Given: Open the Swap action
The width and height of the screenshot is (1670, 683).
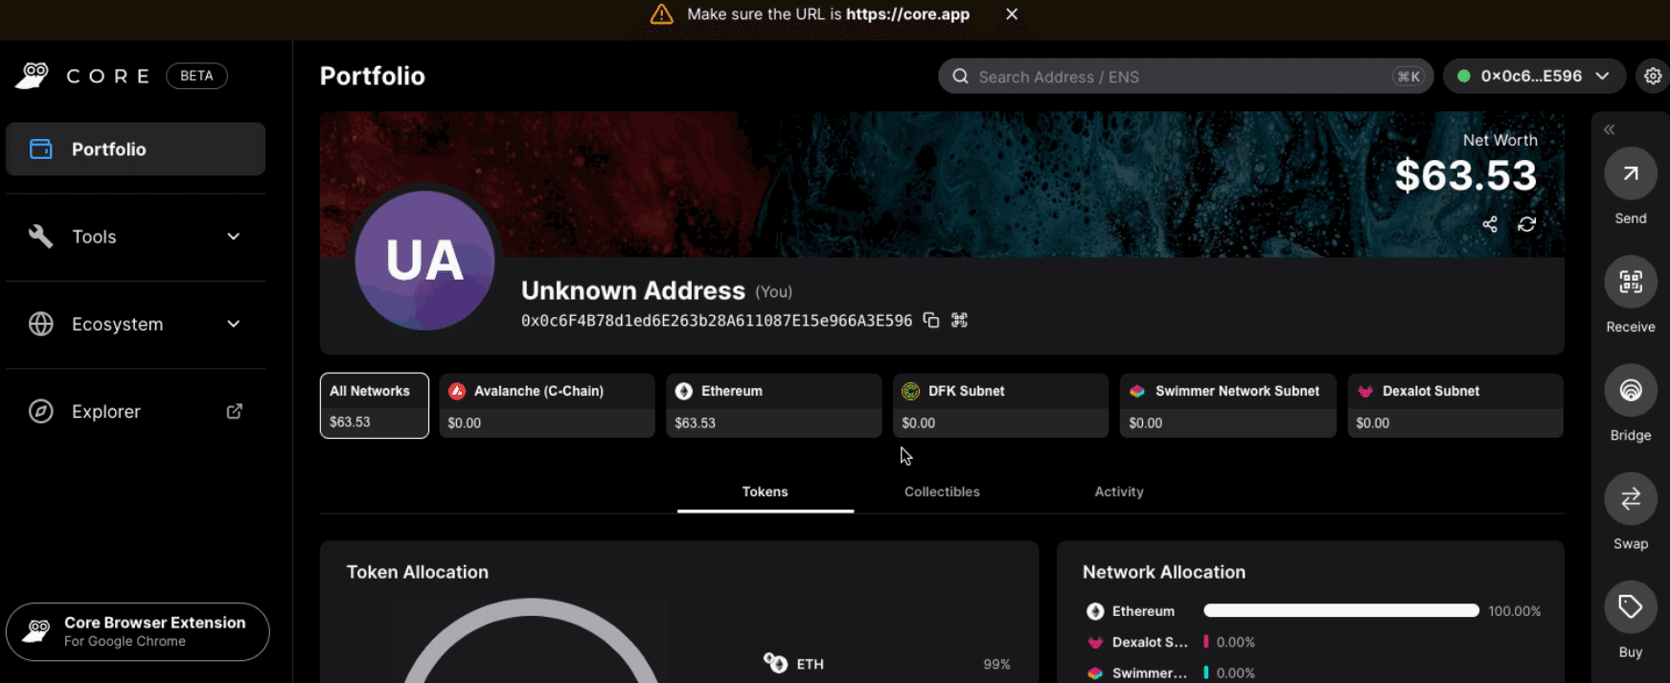Looking at the screenshot, I should [x=1630, y=498].
